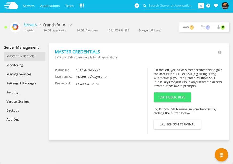Open the user profile avatar
Viewport: 233px width, 164px height.
(225, 6)
